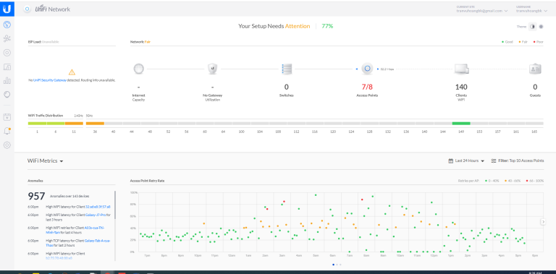556x274 pixels.
Task: Change the Last 24 Hours time range
Action: click(466, 160)
